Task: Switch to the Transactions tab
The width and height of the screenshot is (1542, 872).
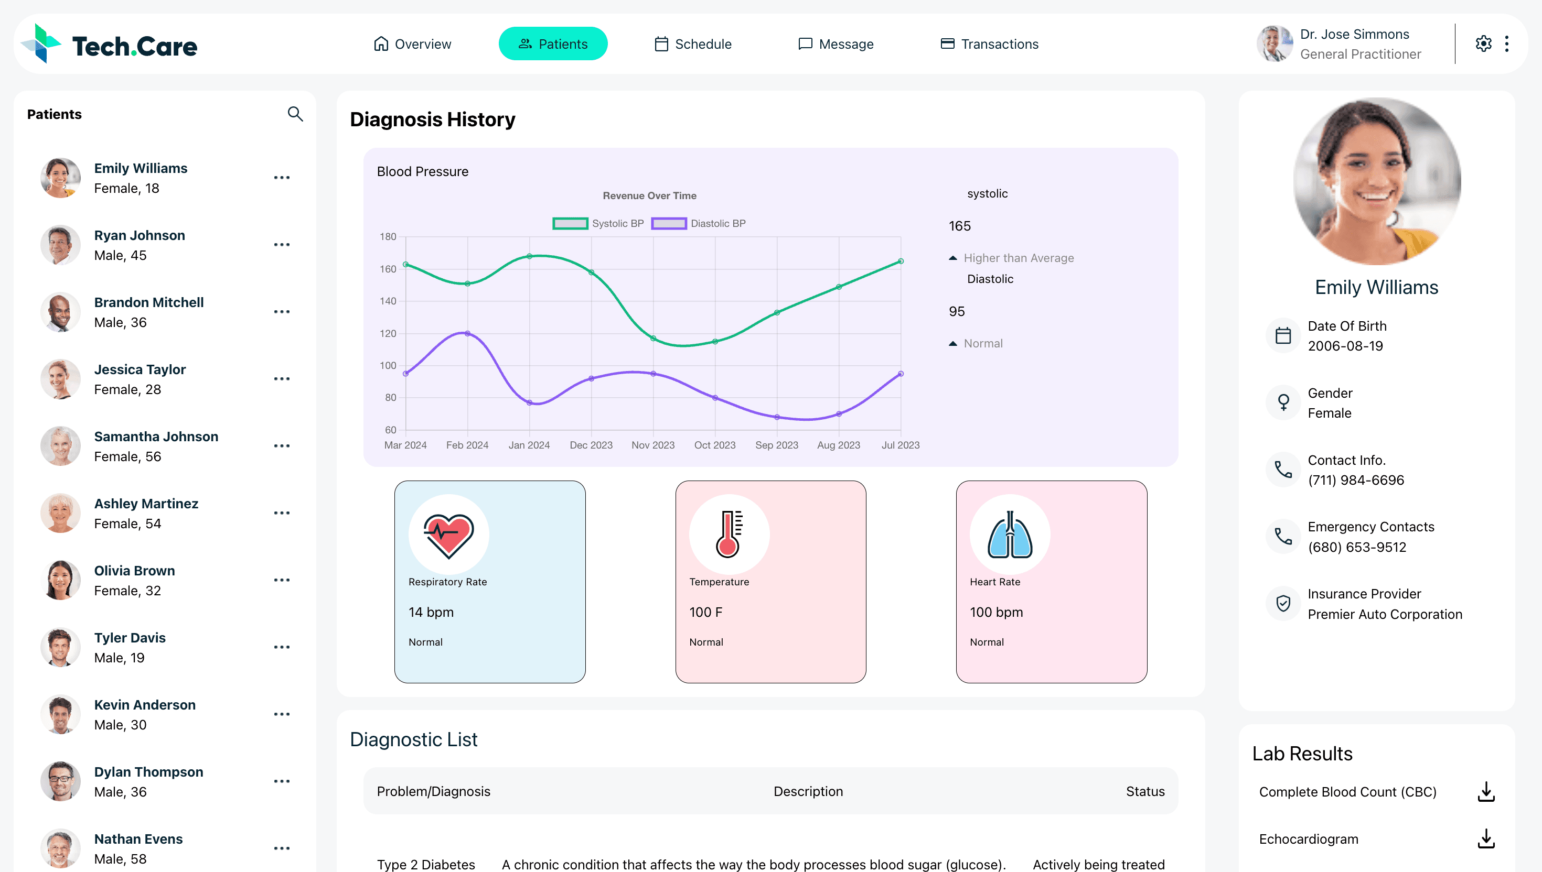Action: [989, 43]
